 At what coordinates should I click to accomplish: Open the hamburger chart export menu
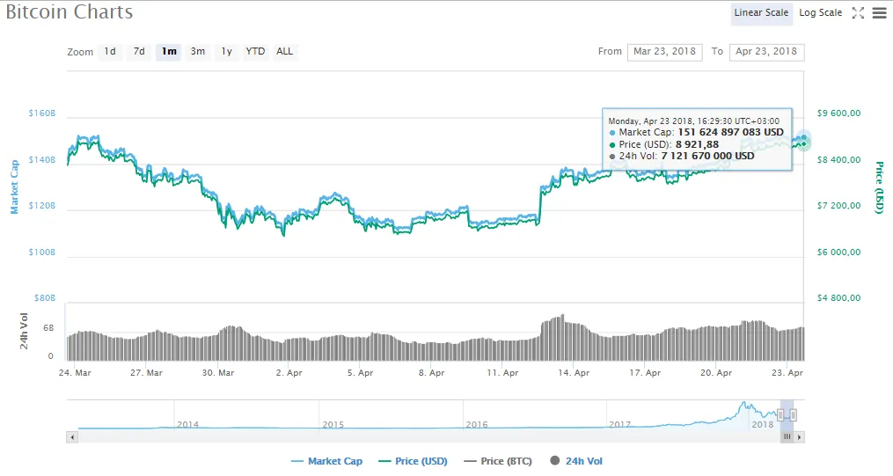tap(879, 13)
